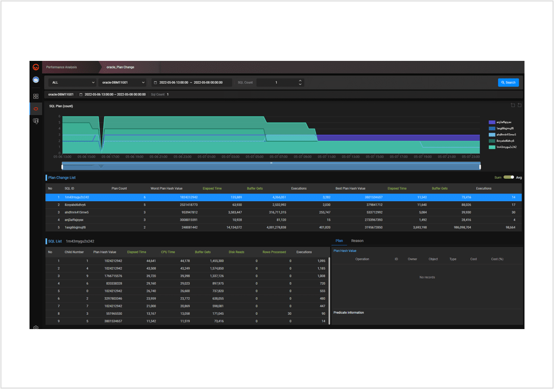The height and width of the screenshot is (389, 554).
Task: Open the dashboard grid icon in sidebar
Action: tap(36, 96)
